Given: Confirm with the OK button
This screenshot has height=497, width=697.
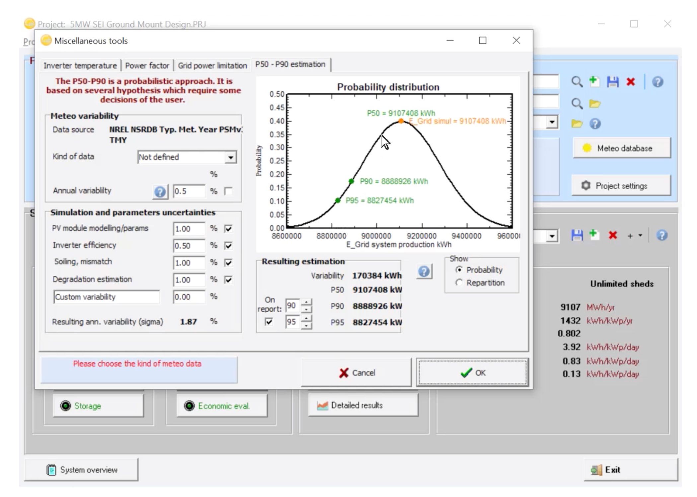Looking at the screenshot, I should point(473,373).
